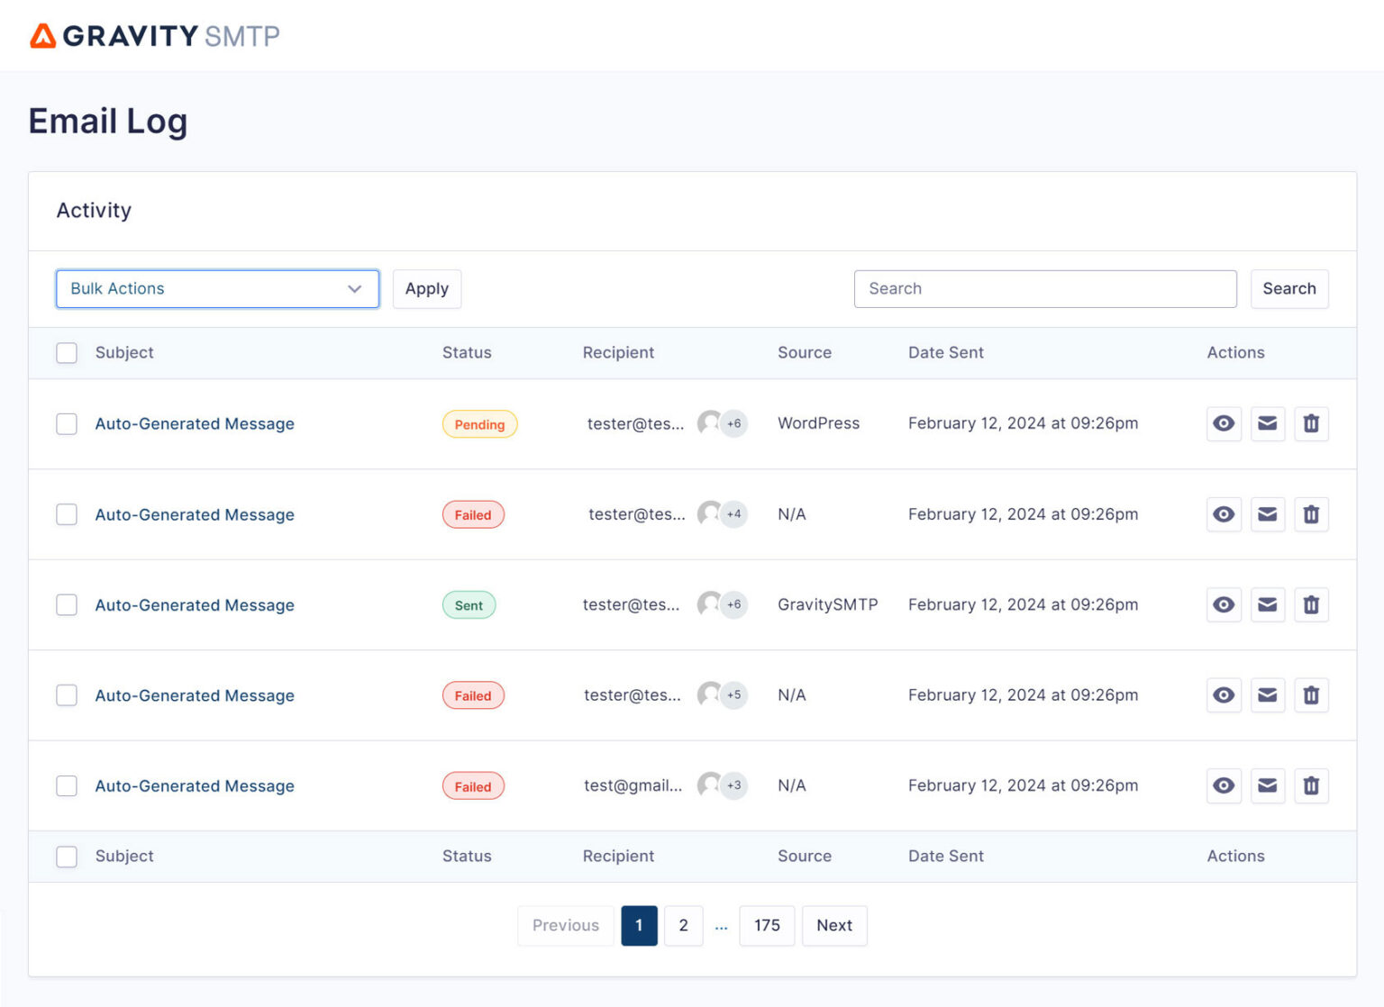Switch to page 2 of the email log
Screen dimensions: 1384x1007
coord(683,925)
